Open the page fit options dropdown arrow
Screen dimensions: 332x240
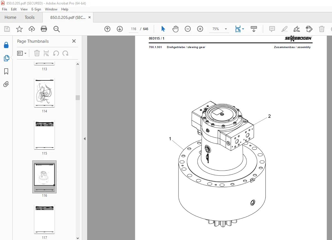[x=243, y=29]
